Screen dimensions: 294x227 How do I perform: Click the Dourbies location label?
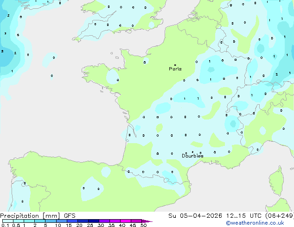192,156
